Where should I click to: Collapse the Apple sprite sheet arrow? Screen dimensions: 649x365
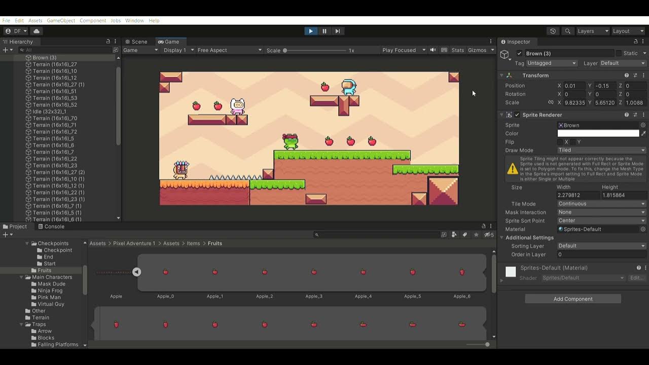point(136,272)
